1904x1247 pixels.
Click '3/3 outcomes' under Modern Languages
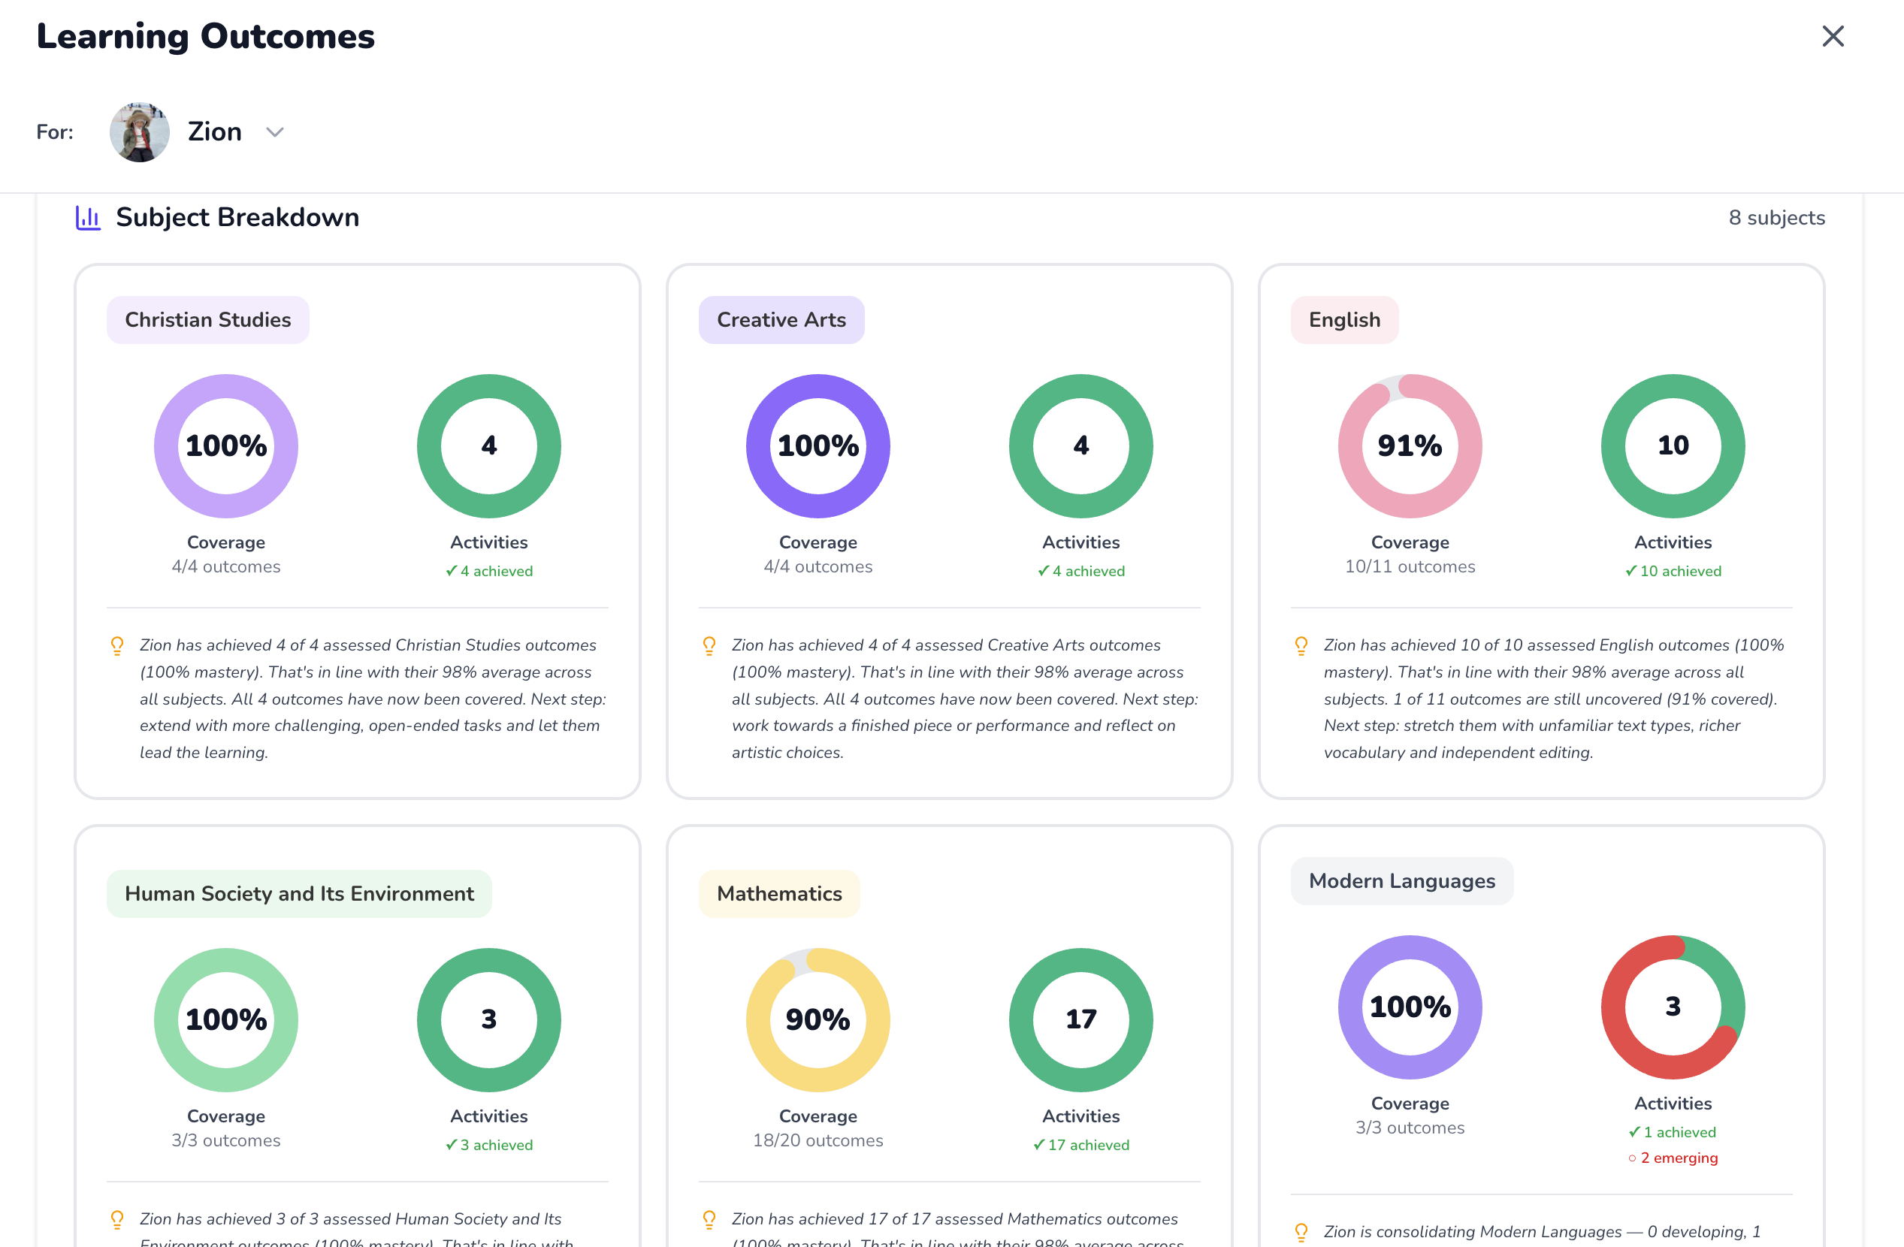[1410, 1127]
